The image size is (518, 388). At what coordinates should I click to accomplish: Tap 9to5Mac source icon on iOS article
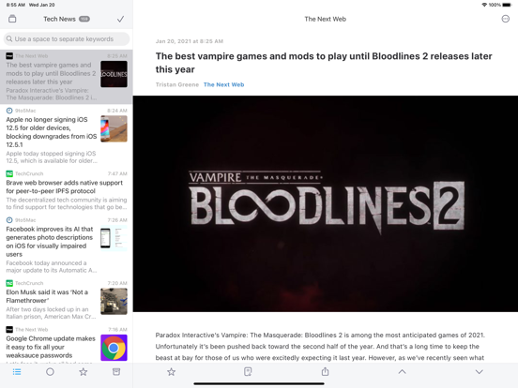pos(9,111)
